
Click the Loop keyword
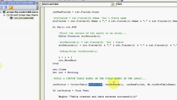56,64
